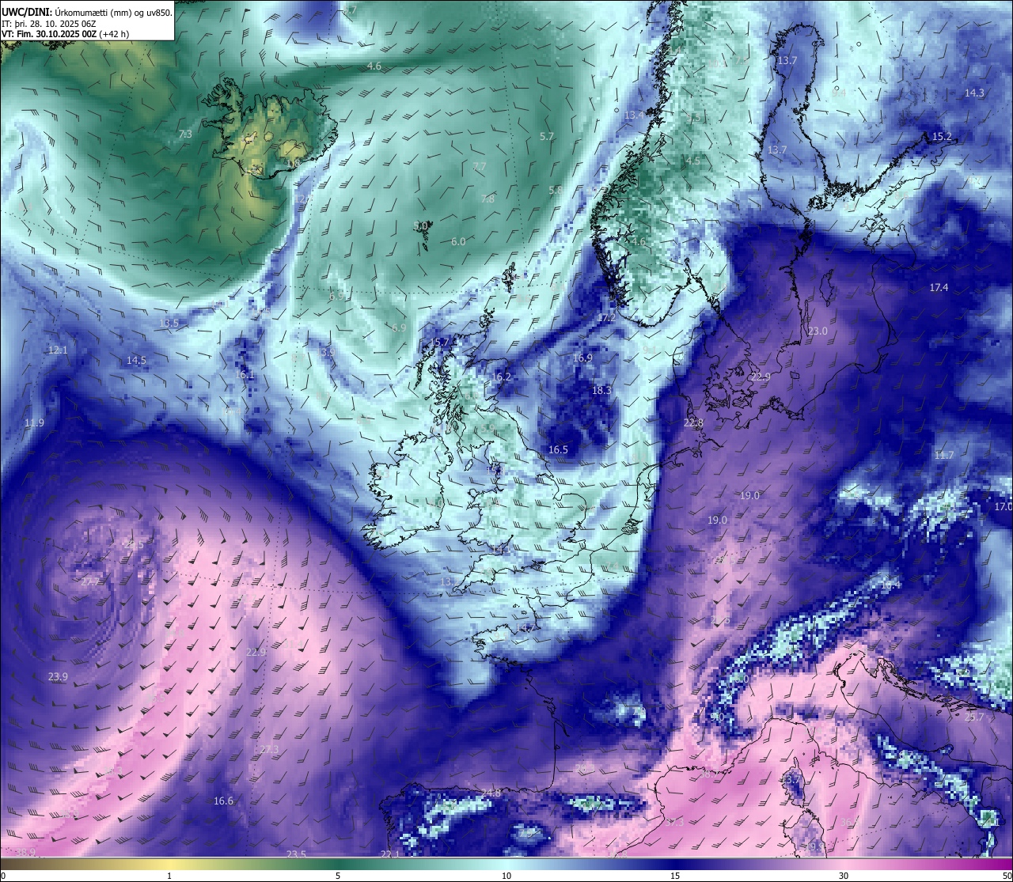
Task: Click the 14.5 value label
Action: pos(136,360)
